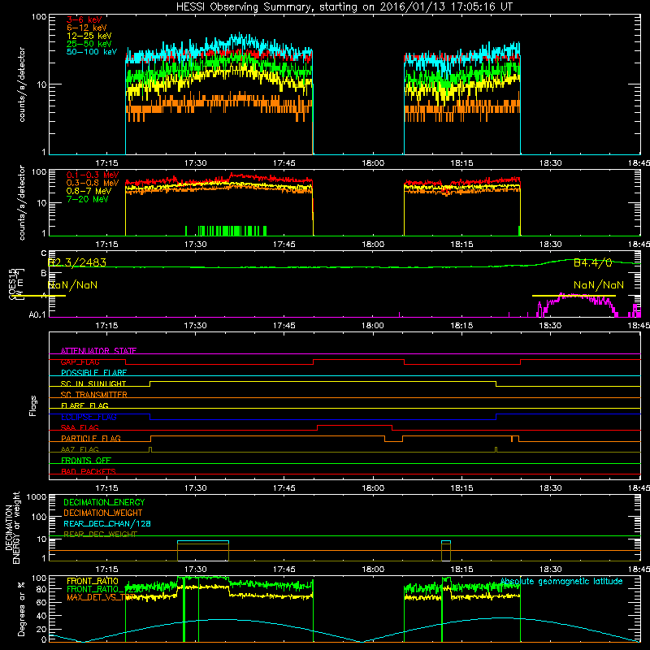
Task: Click the FRONT_RATIO legend label
Action: point(93,581)
